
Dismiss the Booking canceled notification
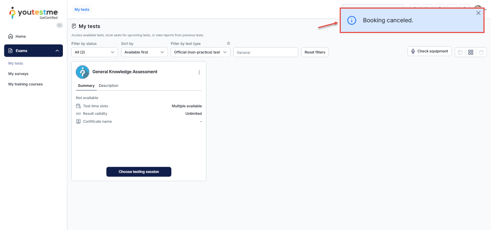(478, 13)
